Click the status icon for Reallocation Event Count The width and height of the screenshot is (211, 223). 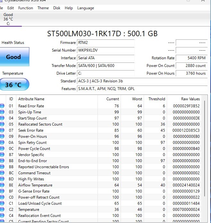tap(2, 216)
